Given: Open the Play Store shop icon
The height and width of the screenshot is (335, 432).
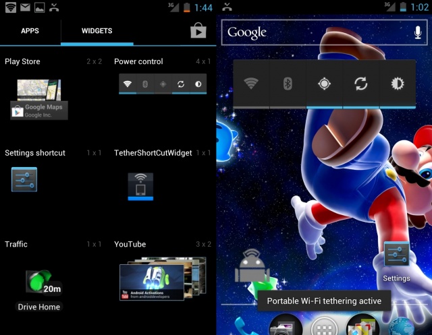Looking at the screenshot, I should click(x=197, y=30).
